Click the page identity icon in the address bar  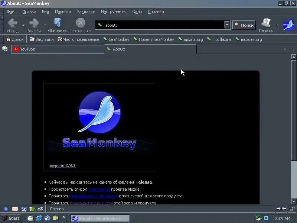tap(100, 25)
